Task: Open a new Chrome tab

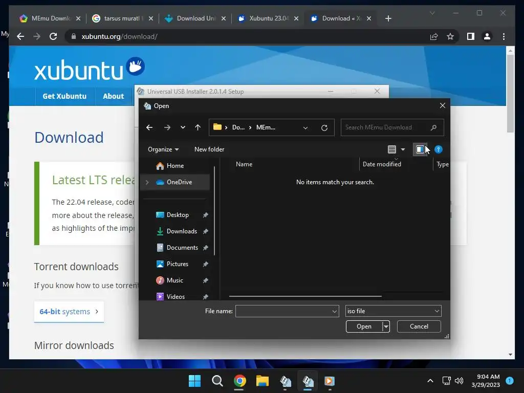Action: [388, 18]
